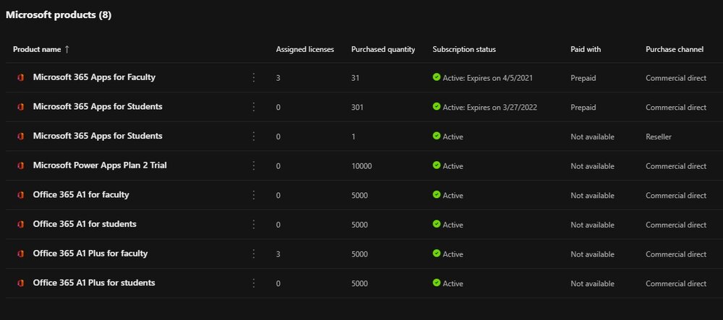Viewport: 723px width, 320px height.
Task: Open Office 365 A1 for students product
Action: pyautogui.click(x=85, y=224)
